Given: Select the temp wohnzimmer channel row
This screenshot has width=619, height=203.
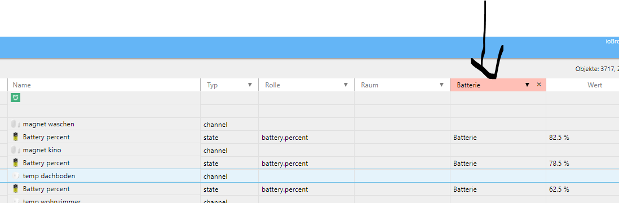Looking at the screenshot, I should 309,200.
